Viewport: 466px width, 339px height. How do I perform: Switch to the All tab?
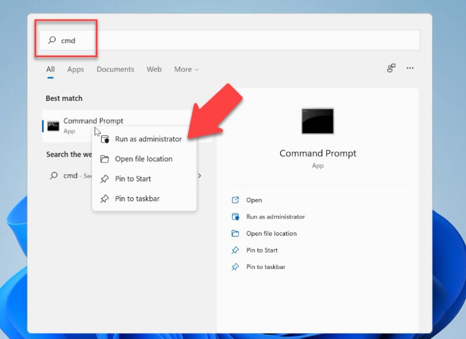click(50, 69)
